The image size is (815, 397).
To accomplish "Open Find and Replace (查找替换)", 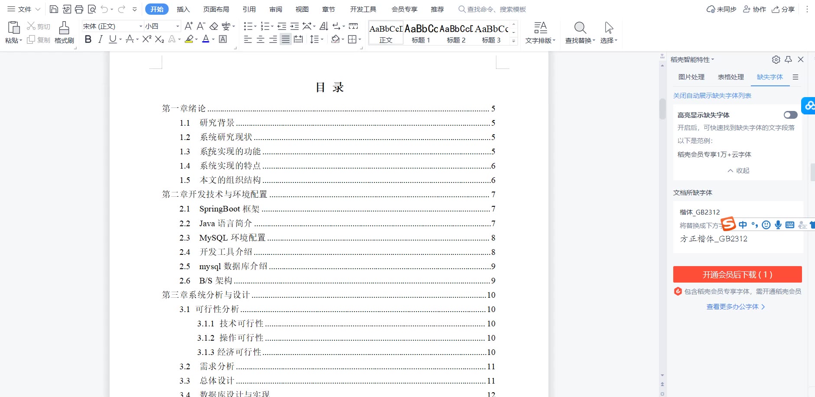I will coord(580,33).
